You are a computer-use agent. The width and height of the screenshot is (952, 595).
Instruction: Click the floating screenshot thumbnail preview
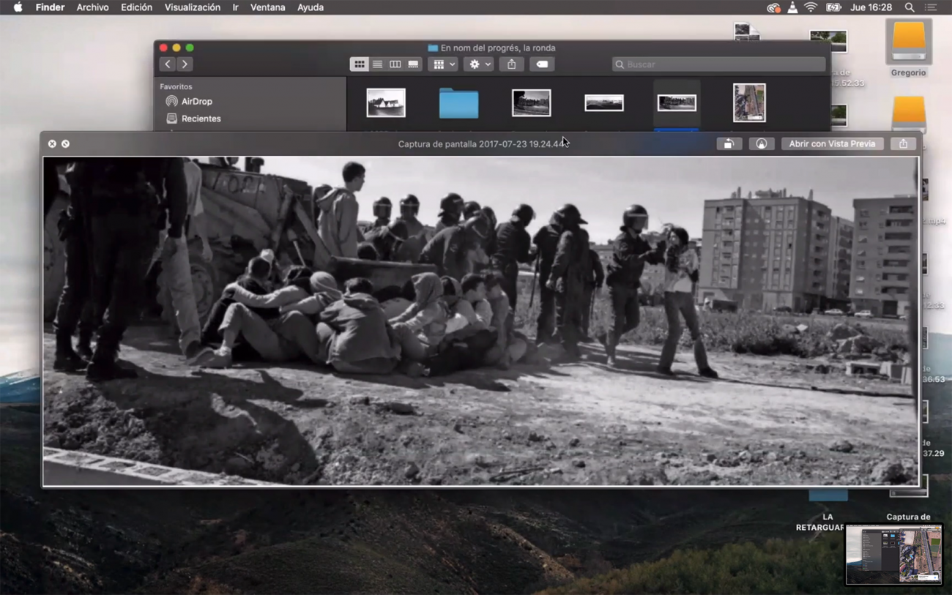893,554
